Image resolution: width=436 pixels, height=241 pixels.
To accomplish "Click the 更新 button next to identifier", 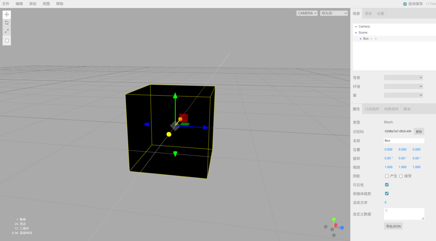I will tap(419, 132).
